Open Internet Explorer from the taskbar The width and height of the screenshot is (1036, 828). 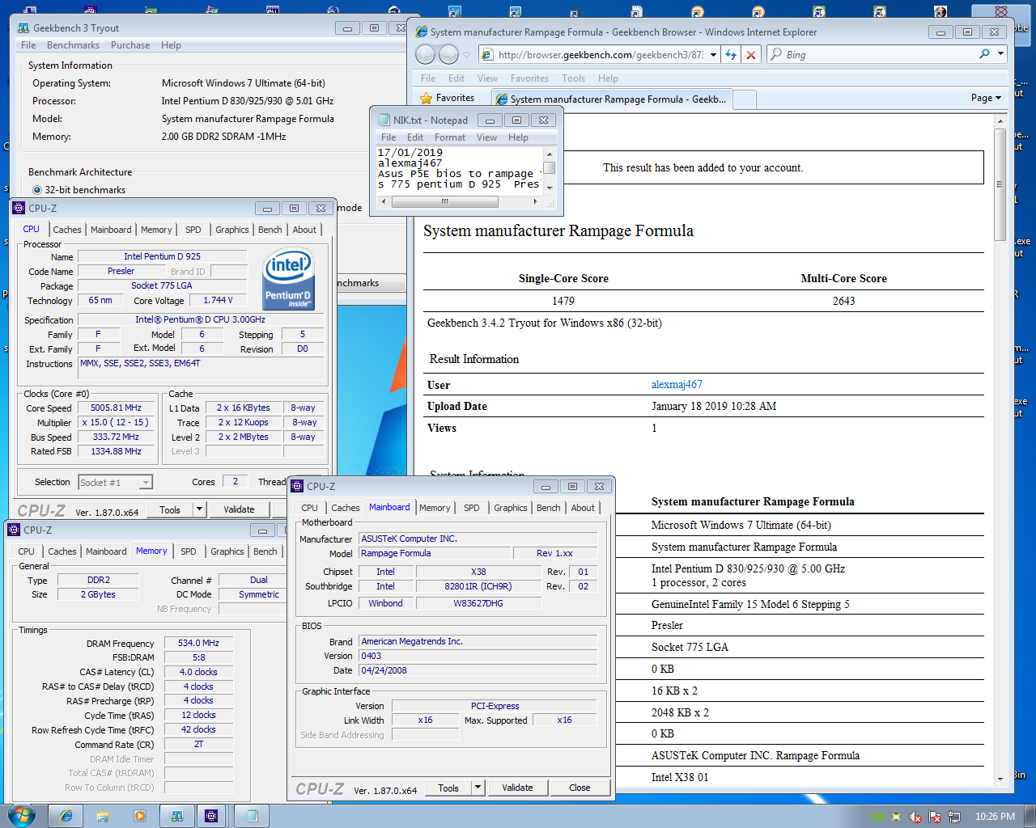tap(66, 816)
